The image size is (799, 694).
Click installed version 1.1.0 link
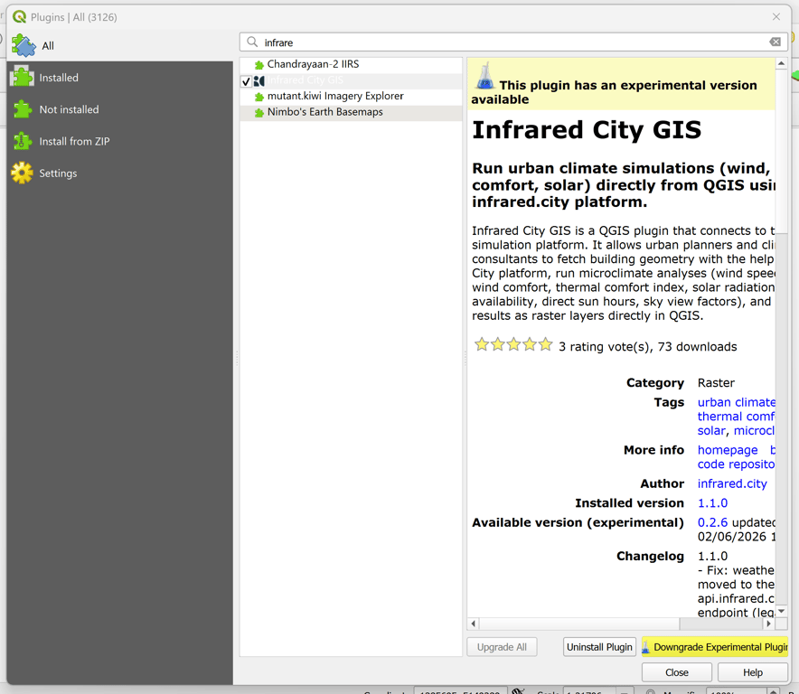point(712,503)
